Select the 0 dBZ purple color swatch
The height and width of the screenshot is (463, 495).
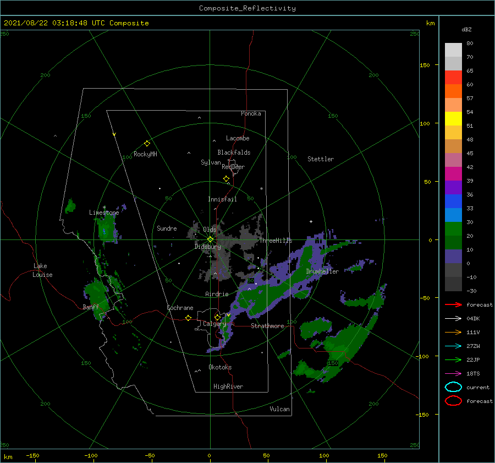[453, 256]
